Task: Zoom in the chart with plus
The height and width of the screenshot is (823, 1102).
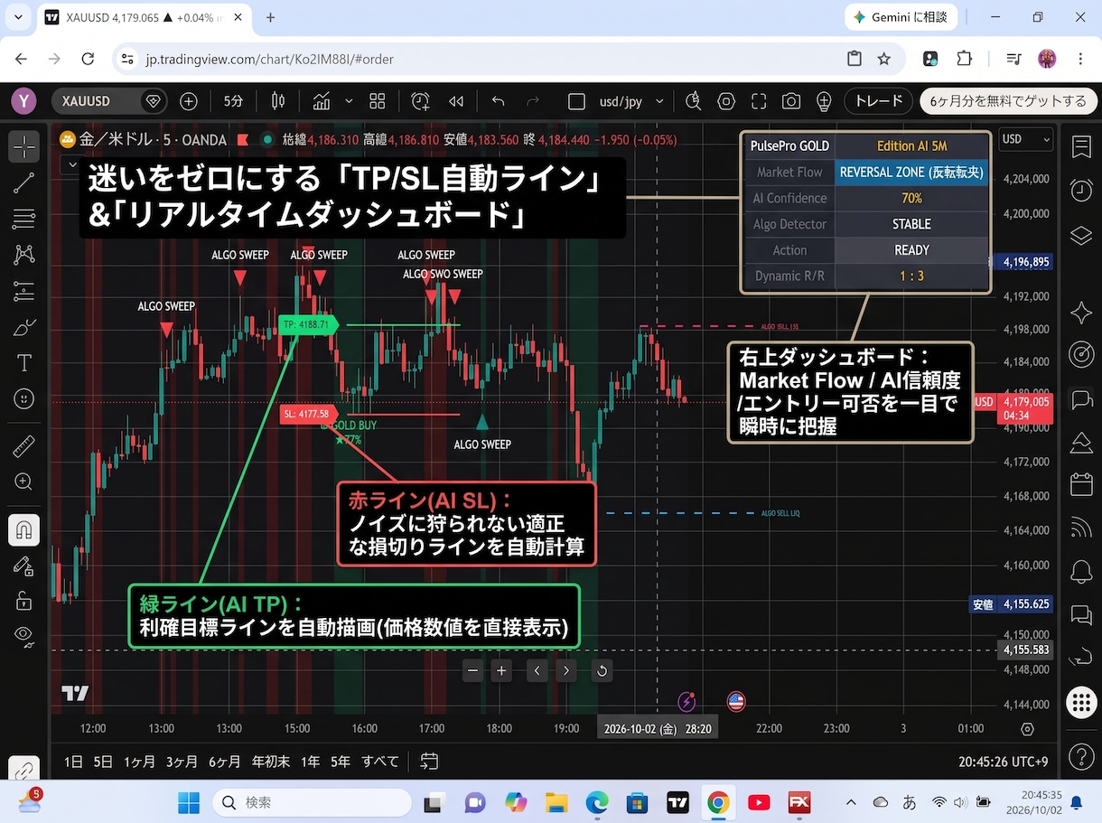Action: point(502,670)
